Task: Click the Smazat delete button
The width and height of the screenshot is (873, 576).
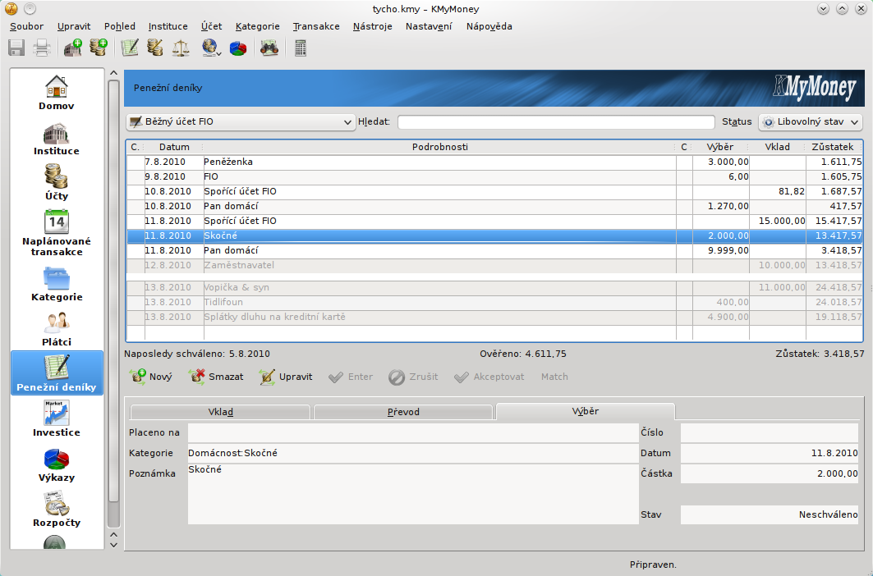Action: [x=216, y=377]
